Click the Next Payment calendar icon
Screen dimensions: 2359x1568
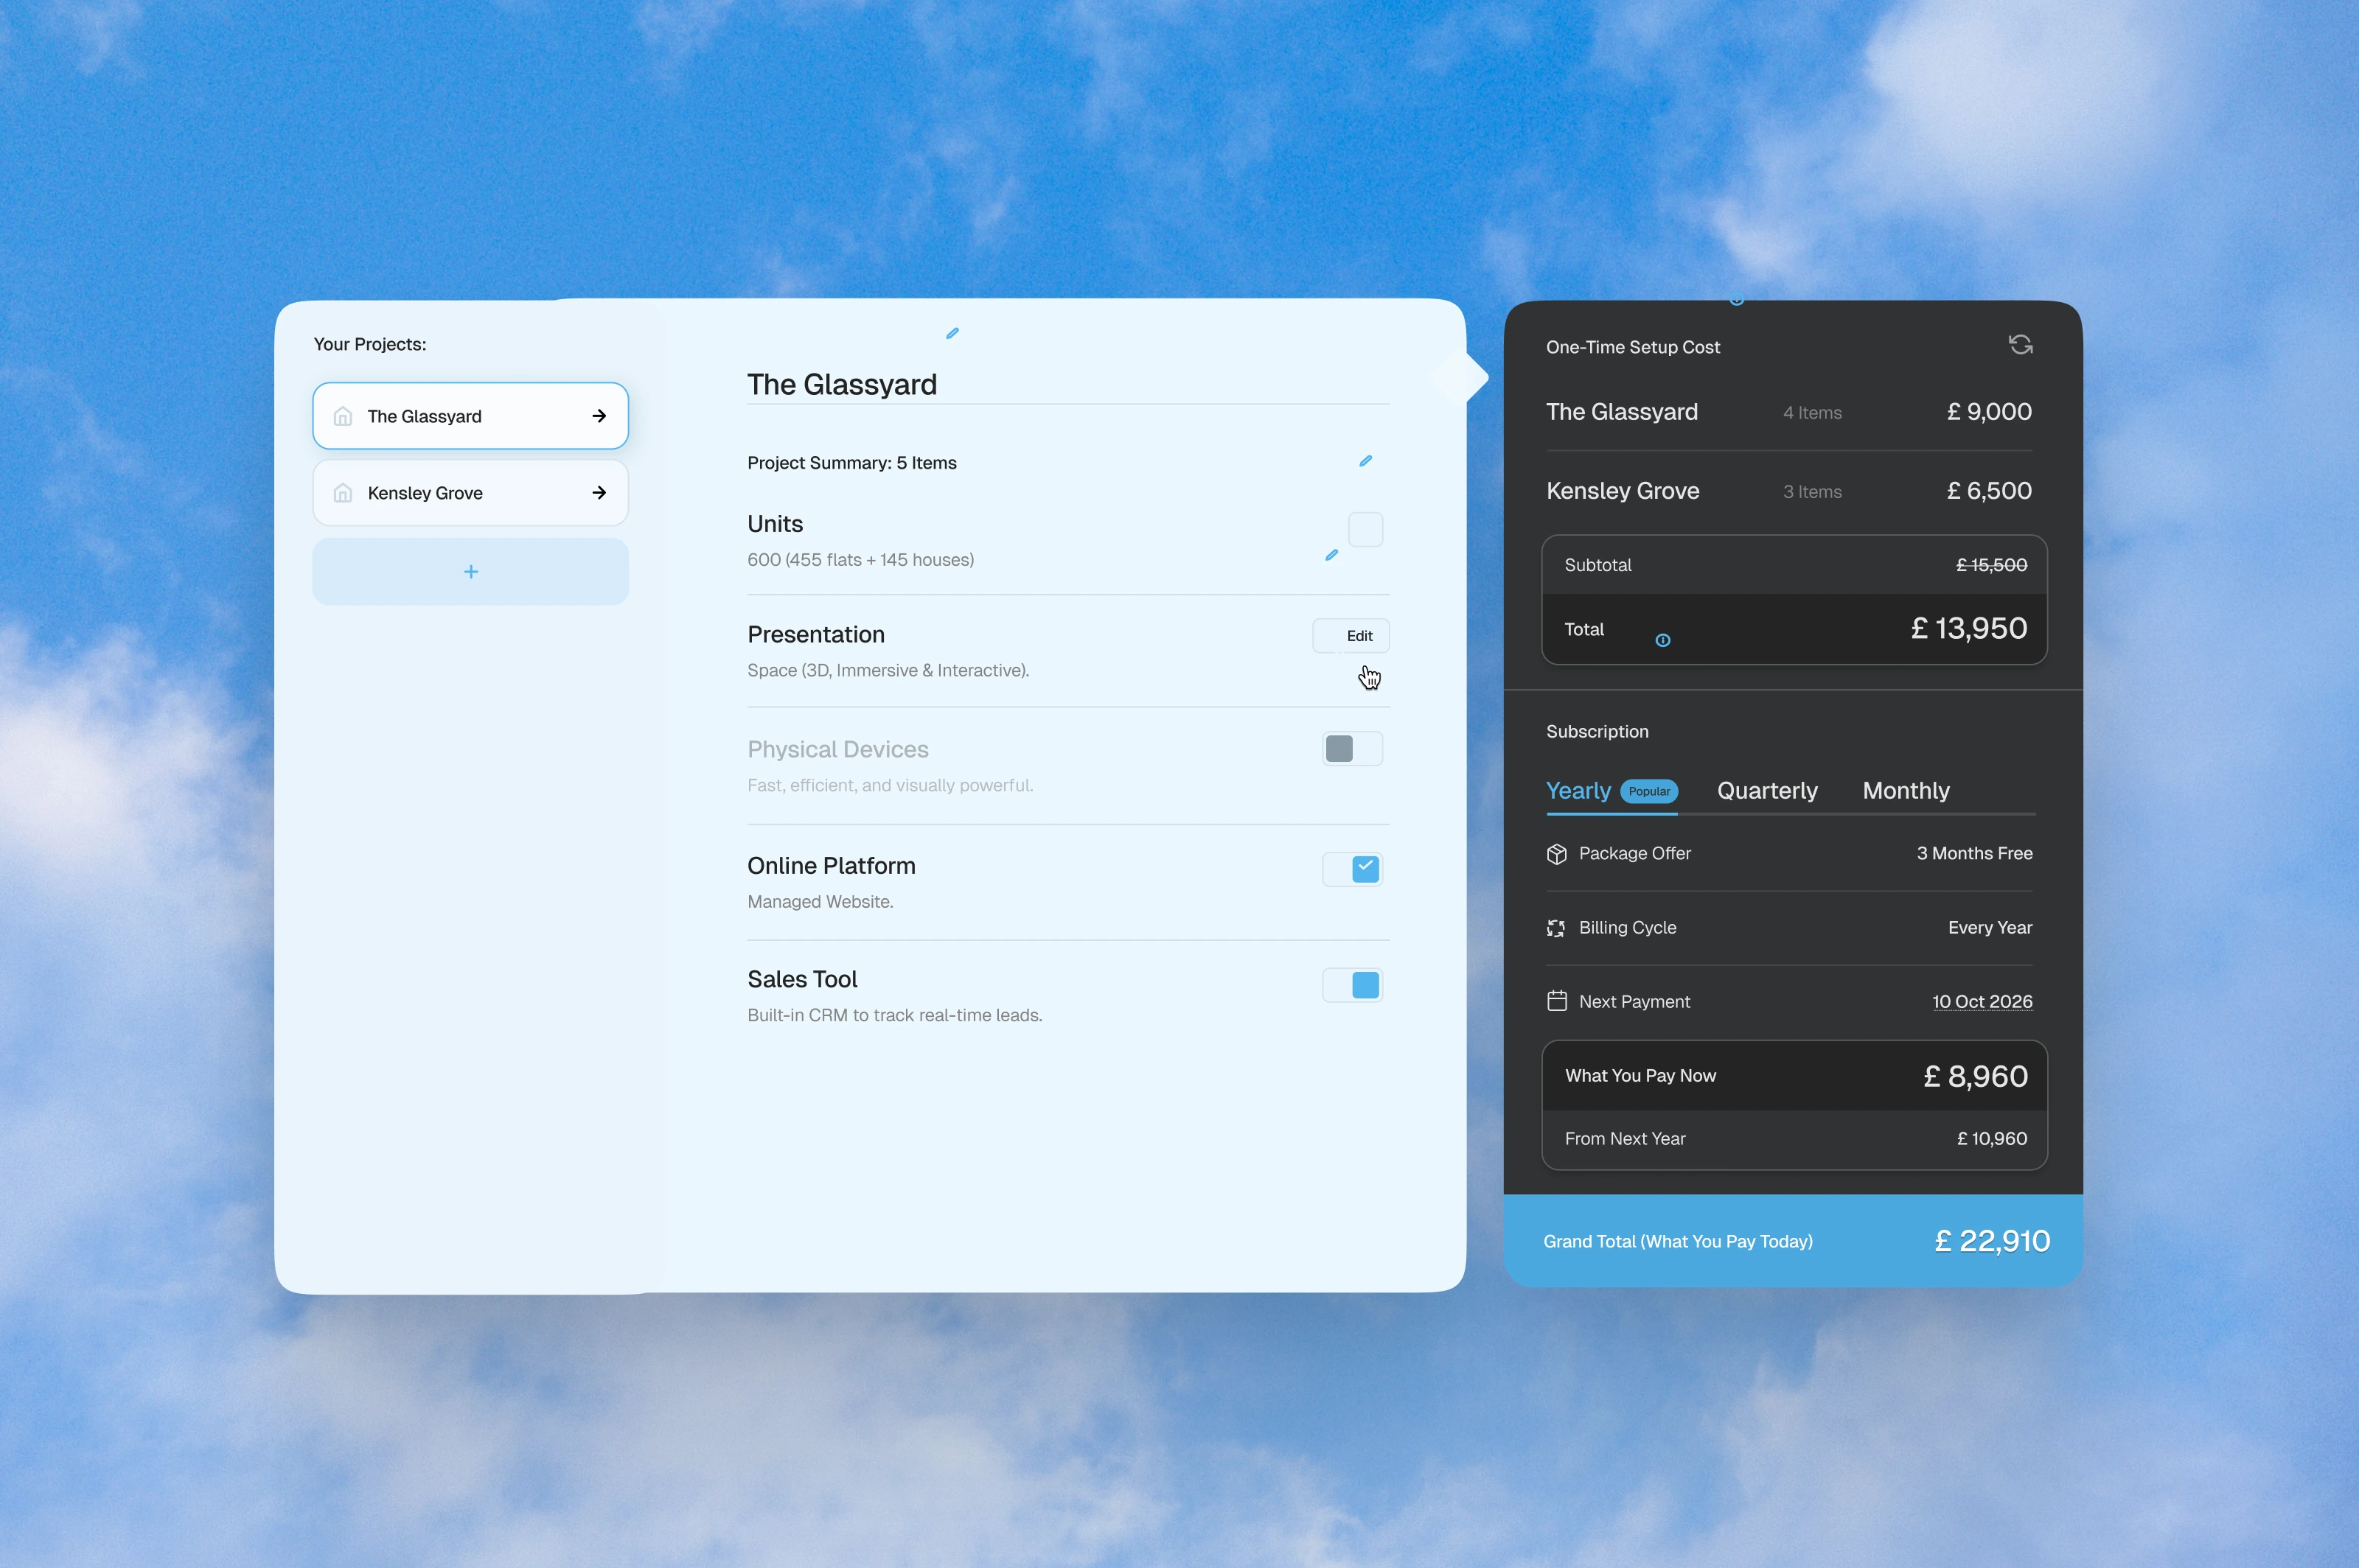[1557, 1001]
